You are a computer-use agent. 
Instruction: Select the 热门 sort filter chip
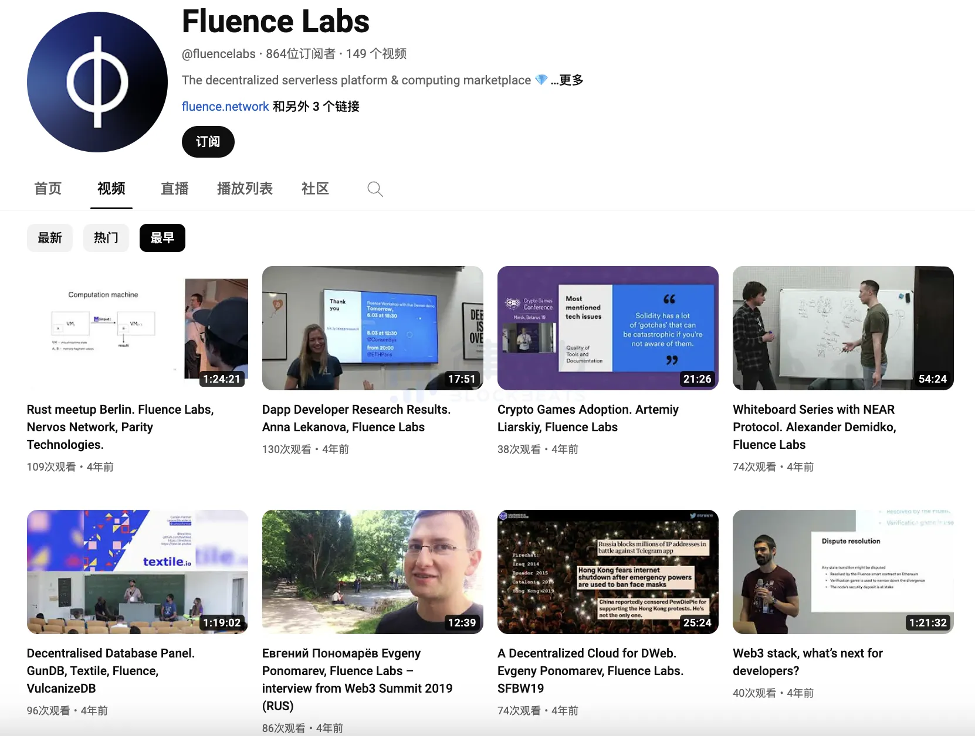[106, 238]
